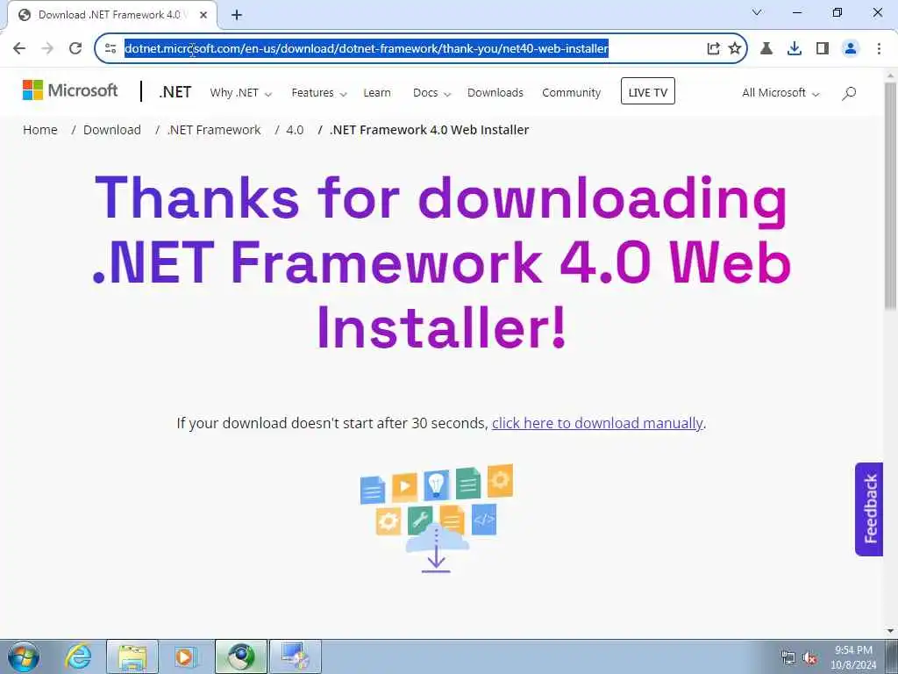Open the Learn menu item
Viewport: 898px width, 674px height.
point(377,93)
